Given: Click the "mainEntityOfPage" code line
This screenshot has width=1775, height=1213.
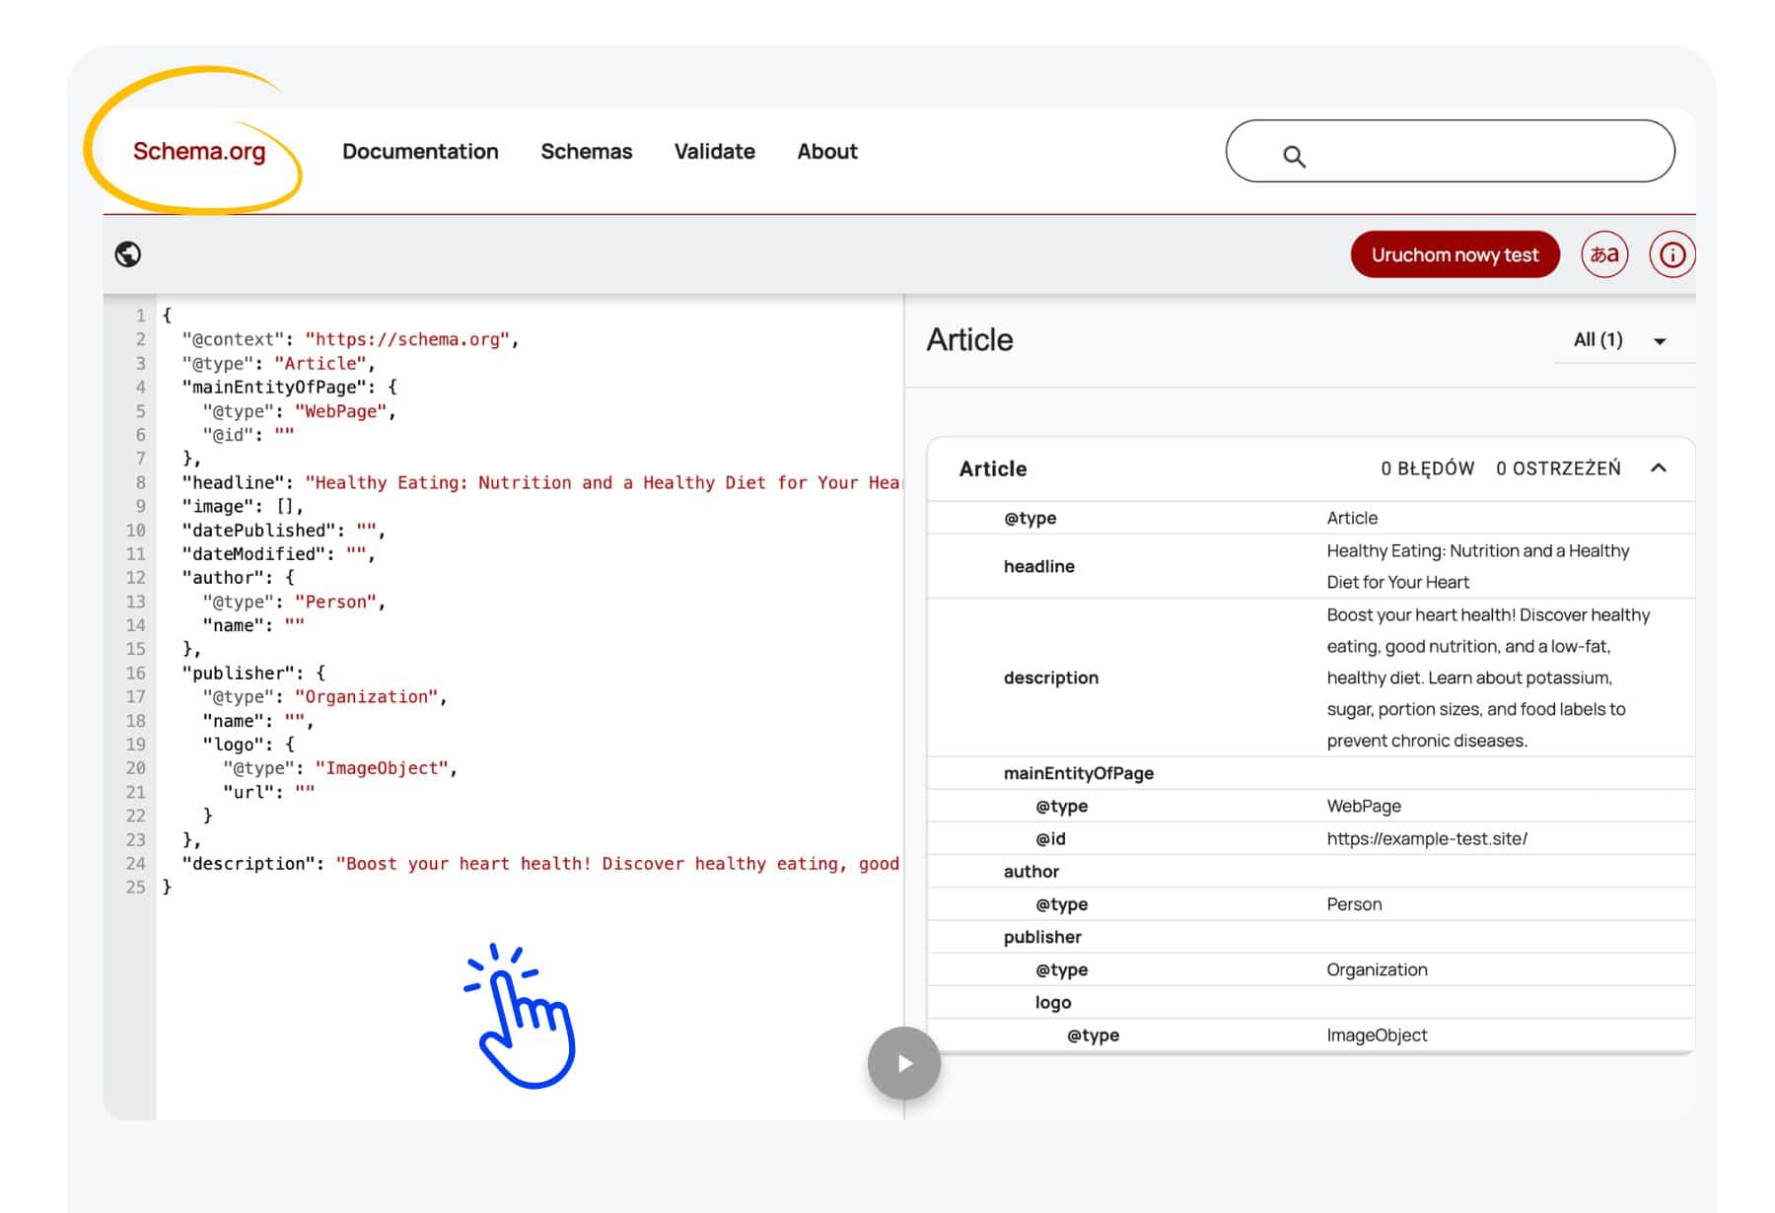Looking at the screenshot, I should tap(289, 387).
